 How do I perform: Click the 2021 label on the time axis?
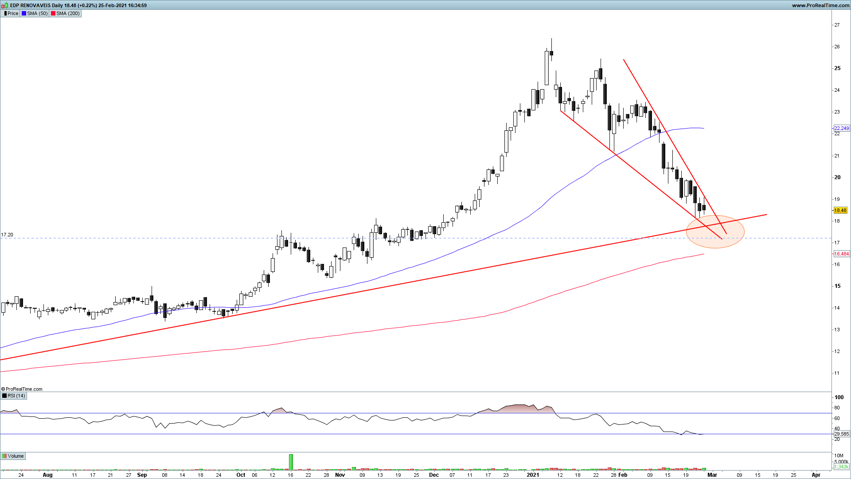coord(533,475)
